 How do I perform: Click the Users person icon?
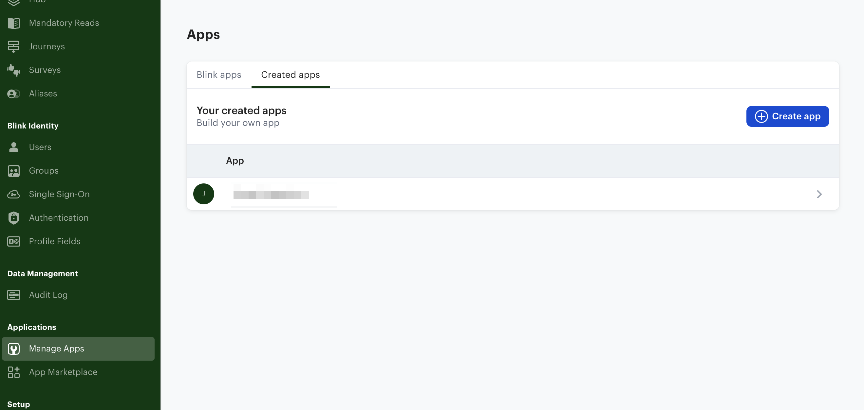14,147
